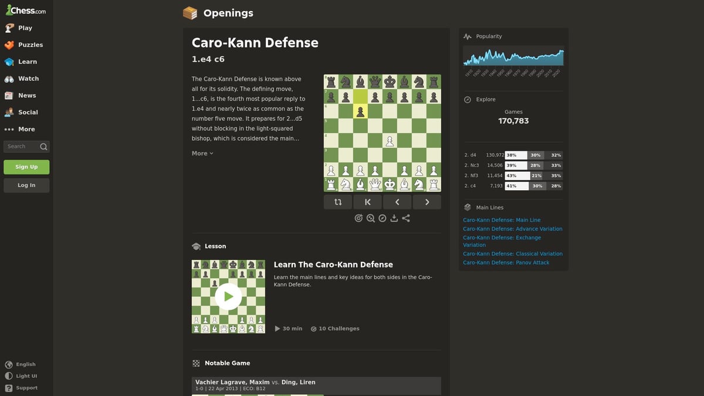Go to the Learn section
Screen dimensions: 704x396
pyautogui.click(x=26, y=61)
